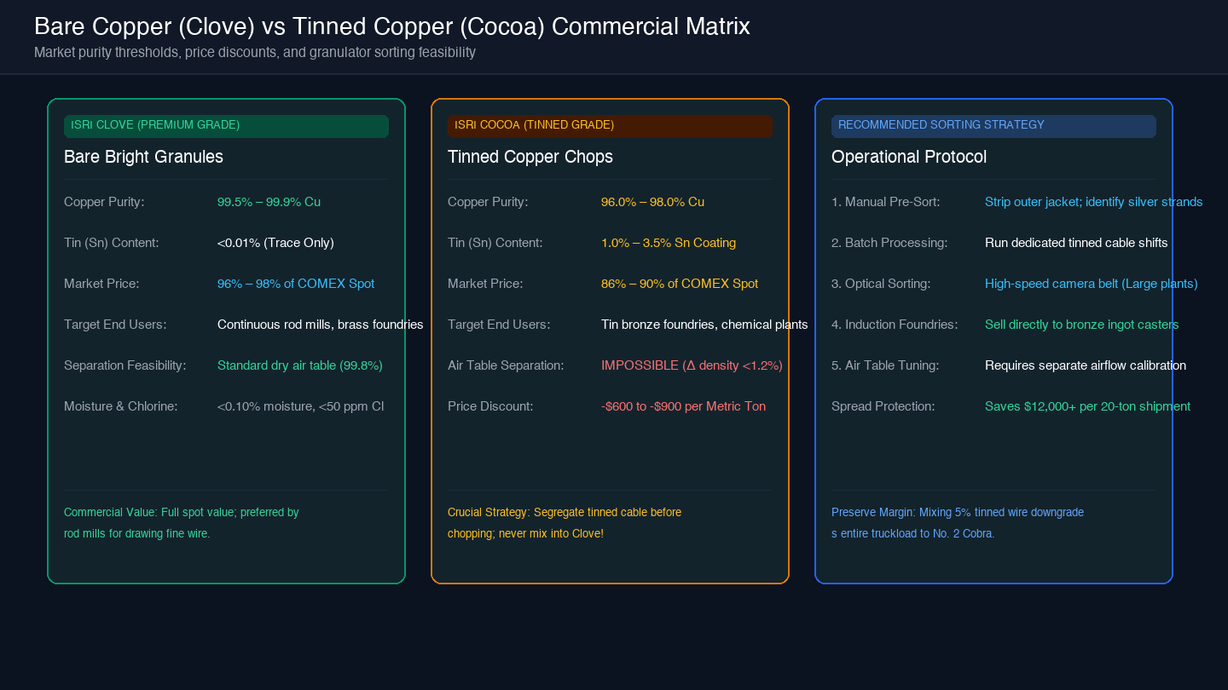Image resolution: width=1228 pixels, height=690 pixels.
Task: Click the '<0.01% (Trace Only)' tin value
Action: click(x=275, y=243)
